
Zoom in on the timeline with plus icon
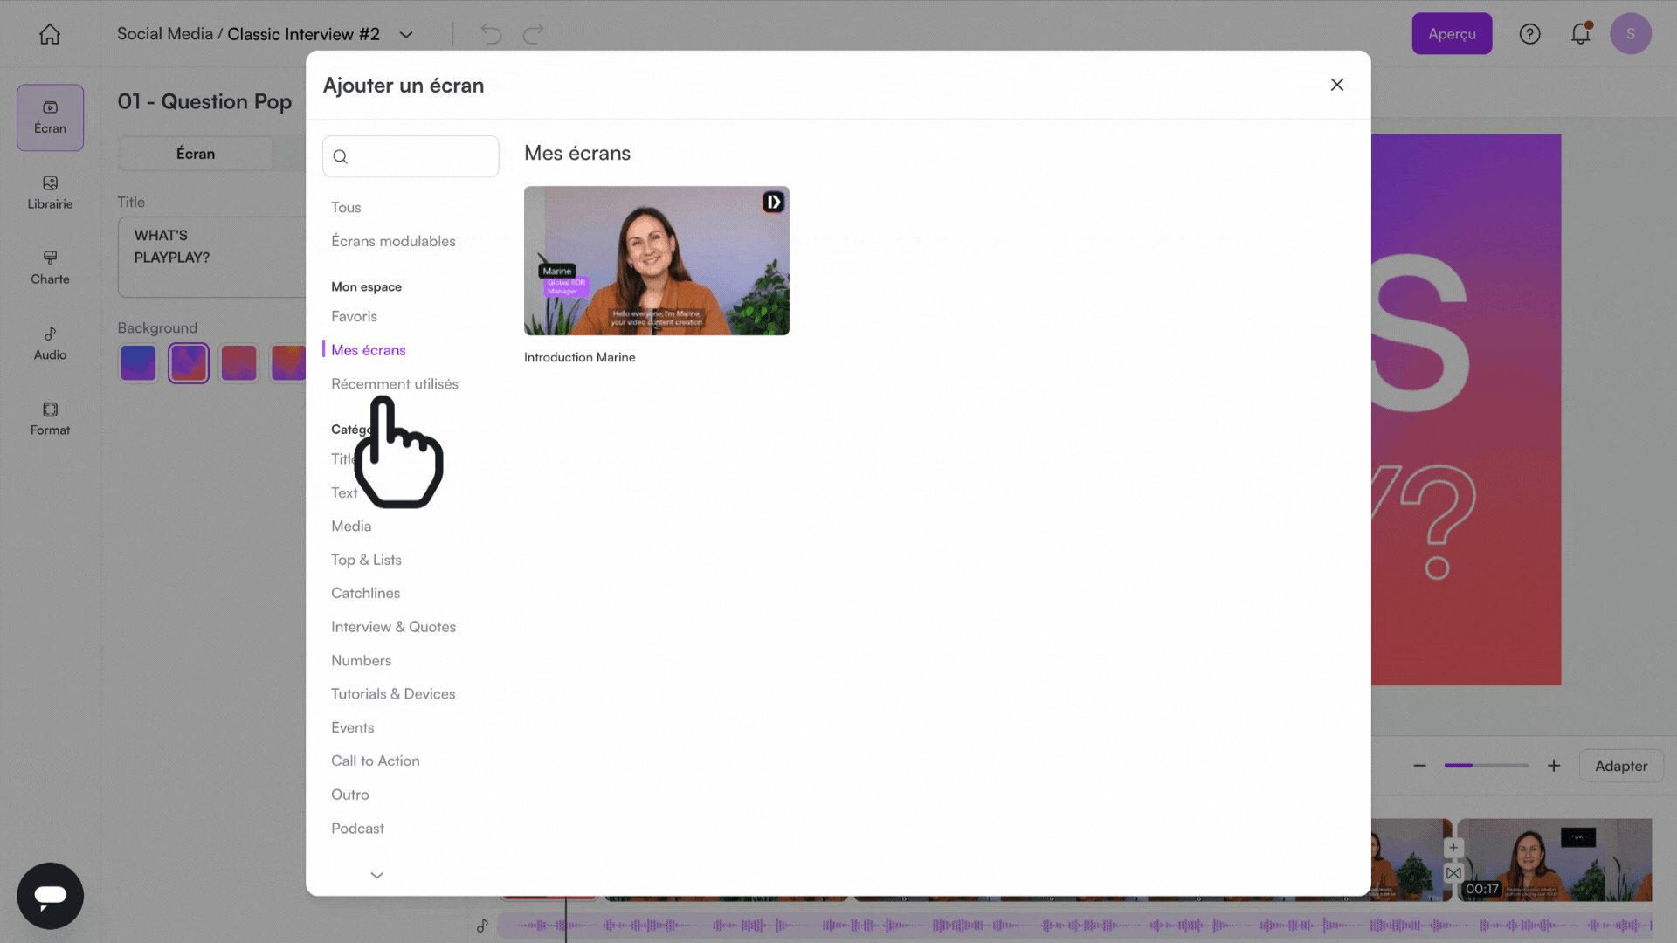coord(1554,766)
